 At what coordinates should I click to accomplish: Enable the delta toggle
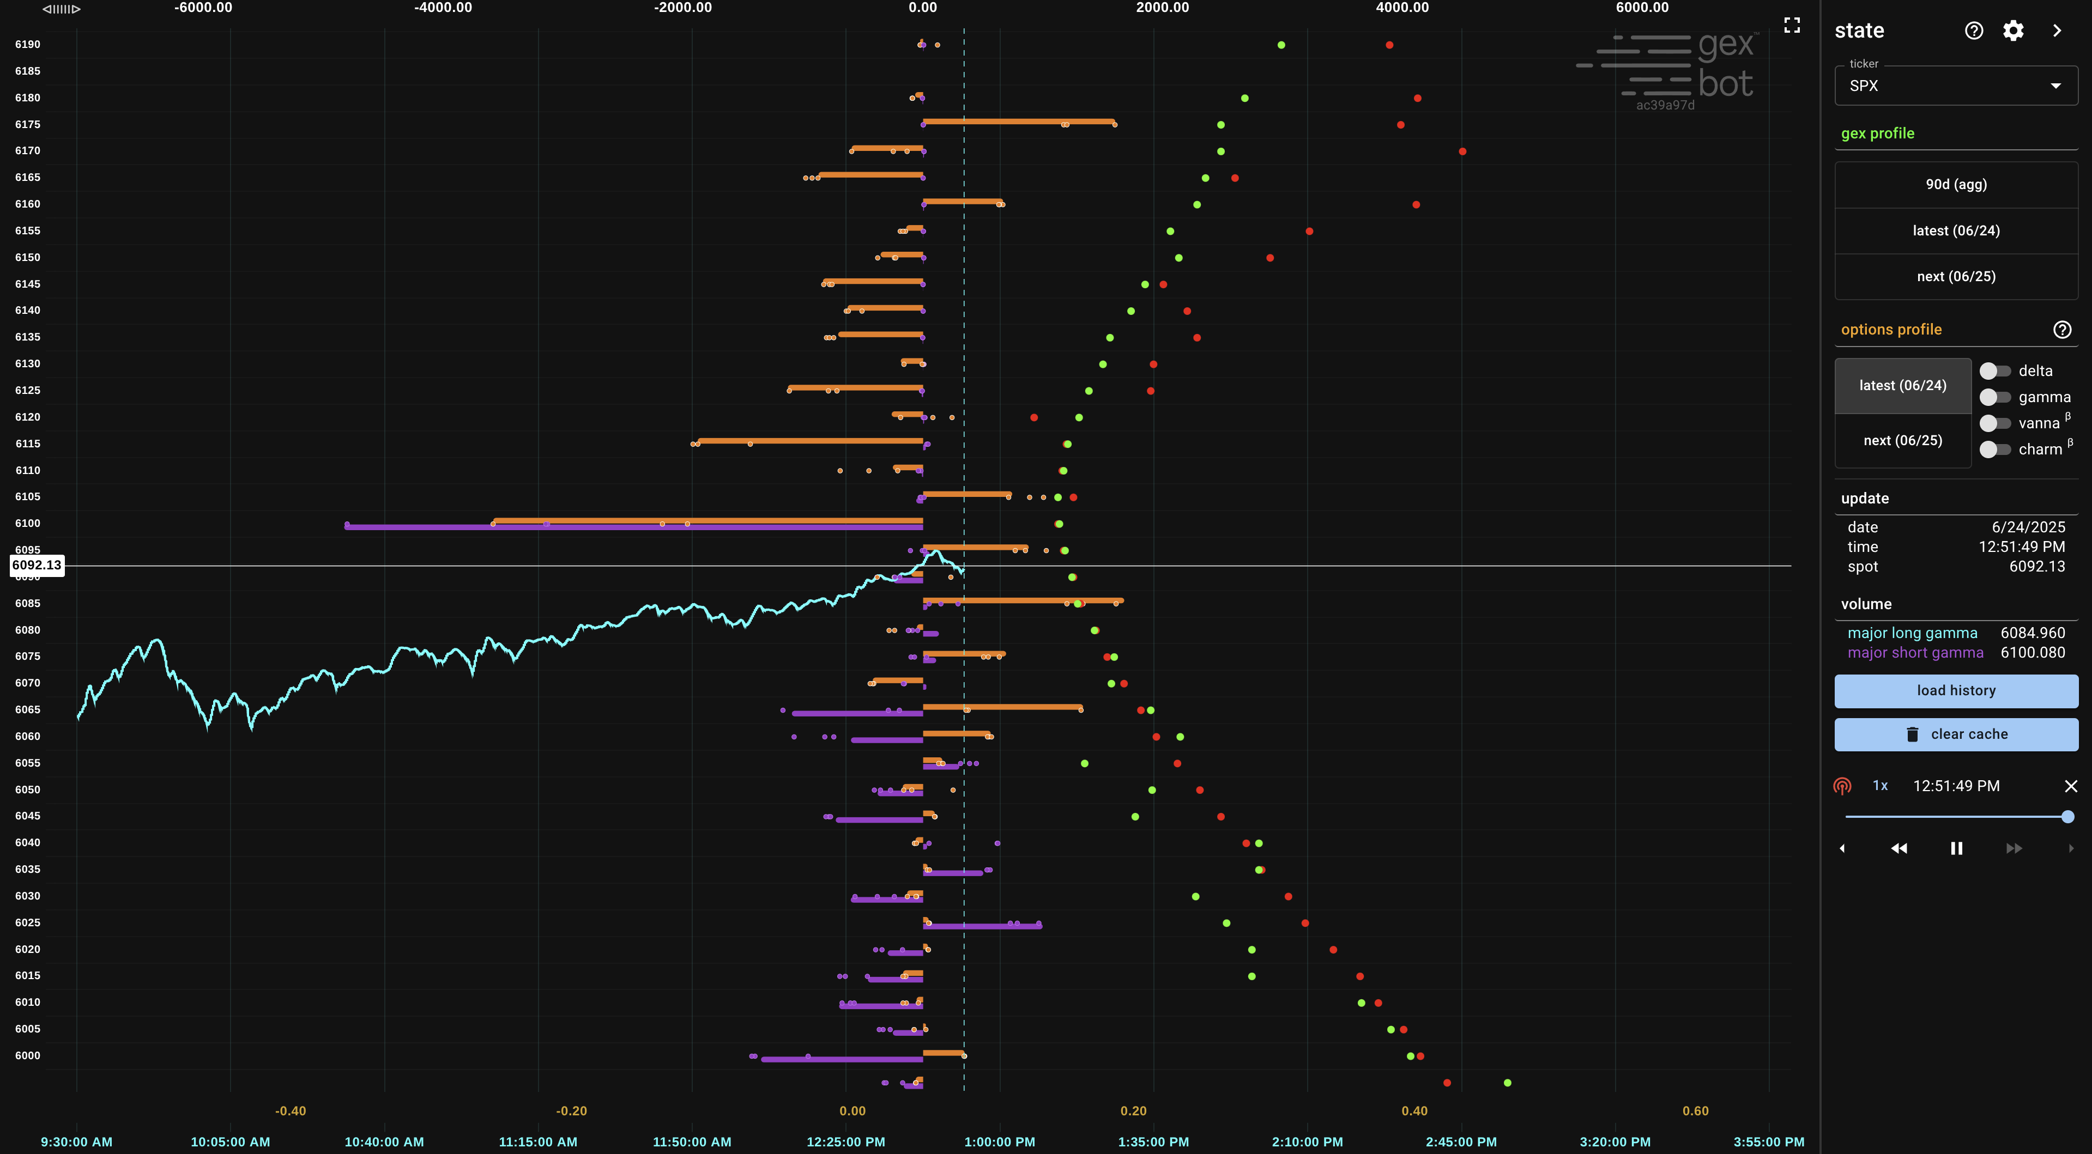point(1994,371)
